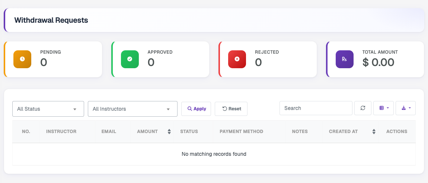Reset the filters
The height and width of the screenshot is (183, 428).
(x=231, y=109)
